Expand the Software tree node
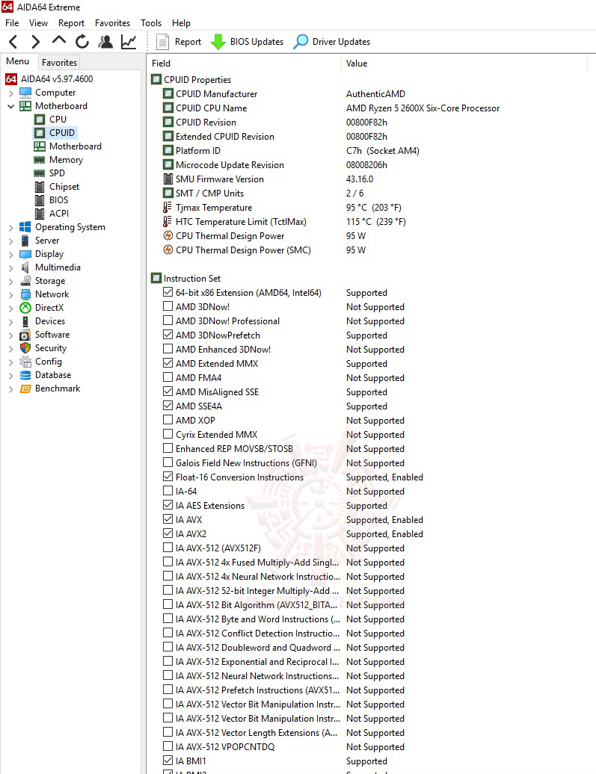 pyautogui.click(x=11, y=335)
